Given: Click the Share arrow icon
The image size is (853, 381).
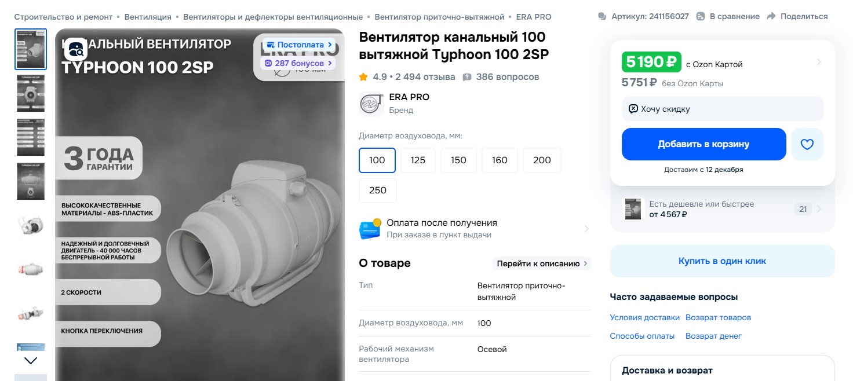Looking at the screenshot, I should point(771,16).
